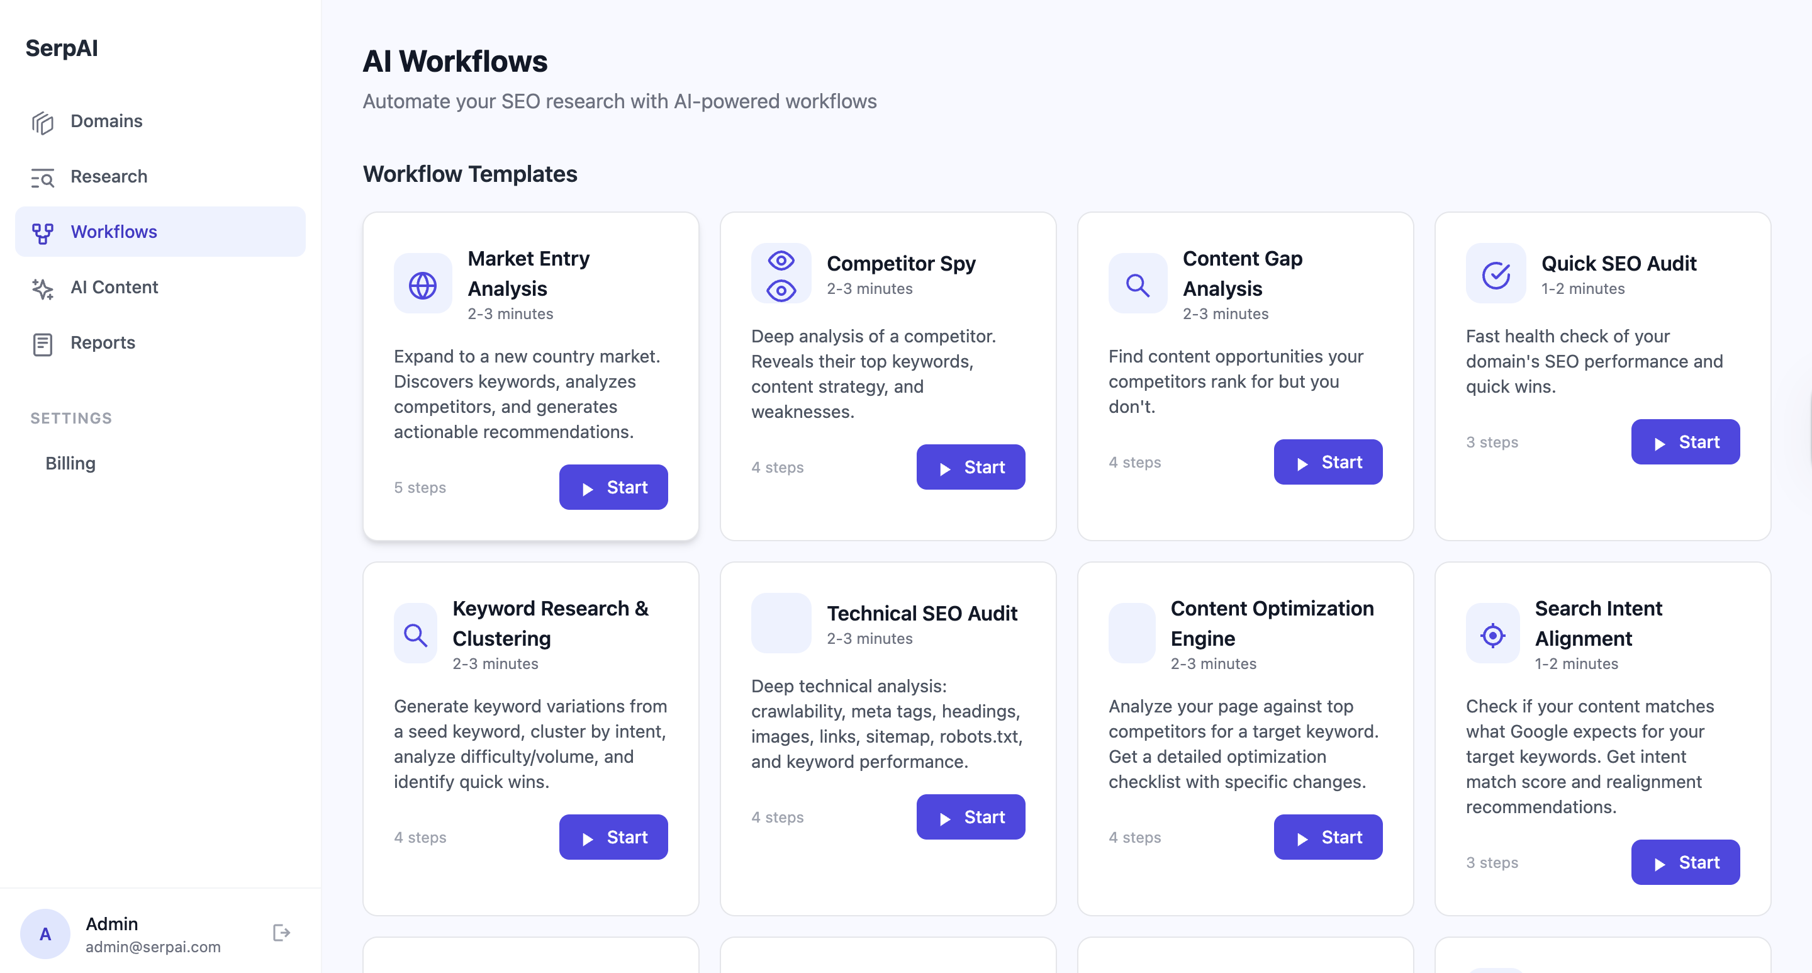Click the magnifier icon on Content Gap Analysis
The width and height of the screenshot is (1812, 973).
[x=1137, y=283]
